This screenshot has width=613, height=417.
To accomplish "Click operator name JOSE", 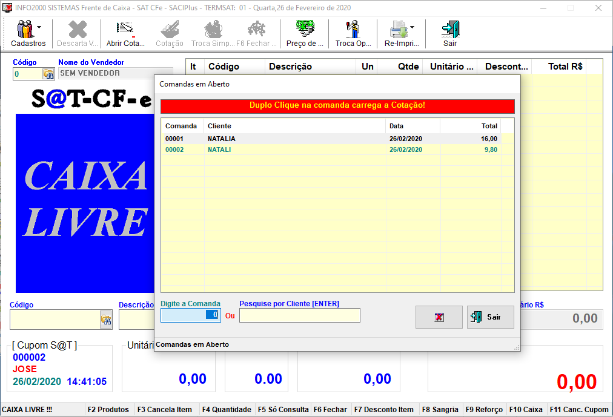I will pyautogui.click(x=25, y=369).
